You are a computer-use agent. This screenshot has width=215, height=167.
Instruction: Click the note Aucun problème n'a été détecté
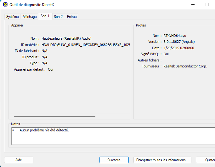coord(44,130)
